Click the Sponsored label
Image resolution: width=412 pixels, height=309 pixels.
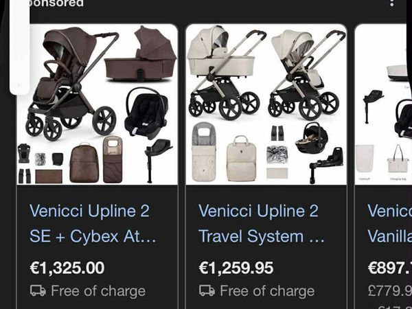coord(54,3)
